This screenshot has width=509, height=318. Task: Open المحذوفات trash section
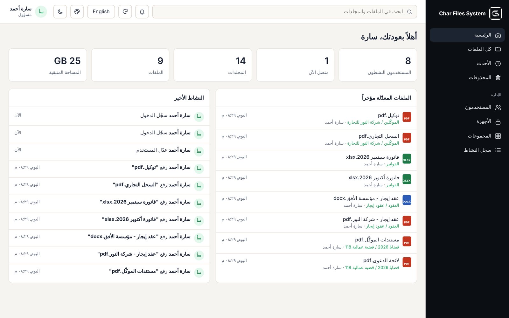click(x=467, y=78)
